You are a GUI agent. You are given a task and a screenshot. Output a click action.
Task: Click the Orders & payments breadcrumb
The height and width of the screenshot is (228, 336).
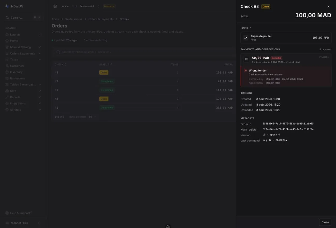(x=101, y=19)
